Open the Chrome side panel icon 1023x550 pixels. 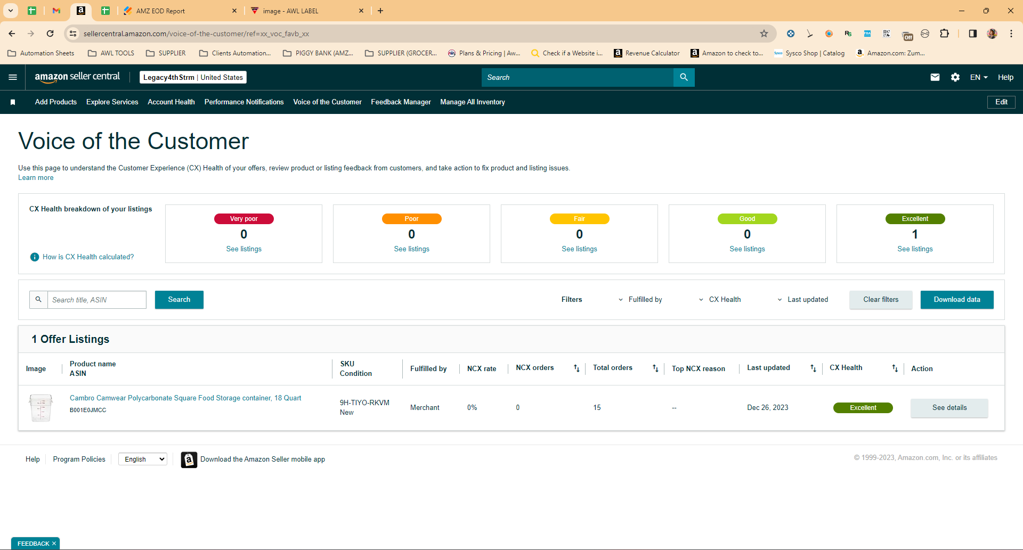(973, 34)
